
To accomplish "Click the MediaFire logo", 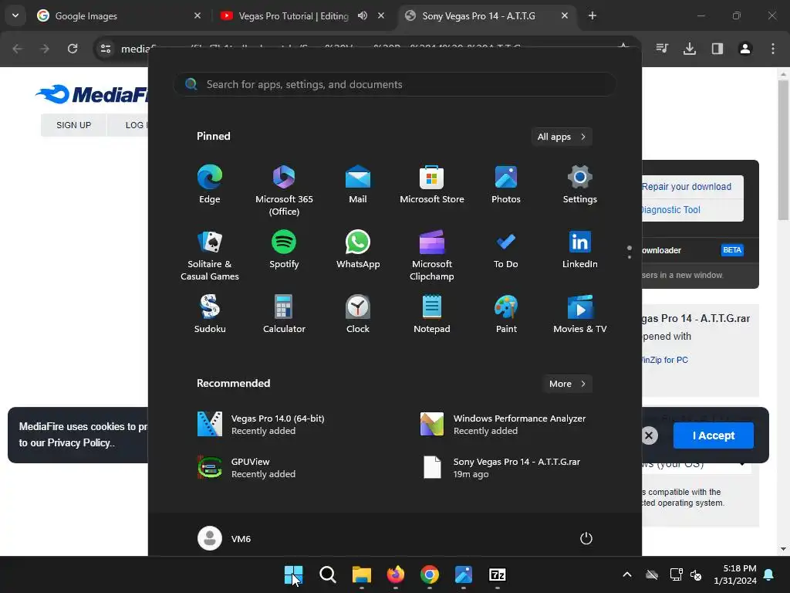I will 92,94.
